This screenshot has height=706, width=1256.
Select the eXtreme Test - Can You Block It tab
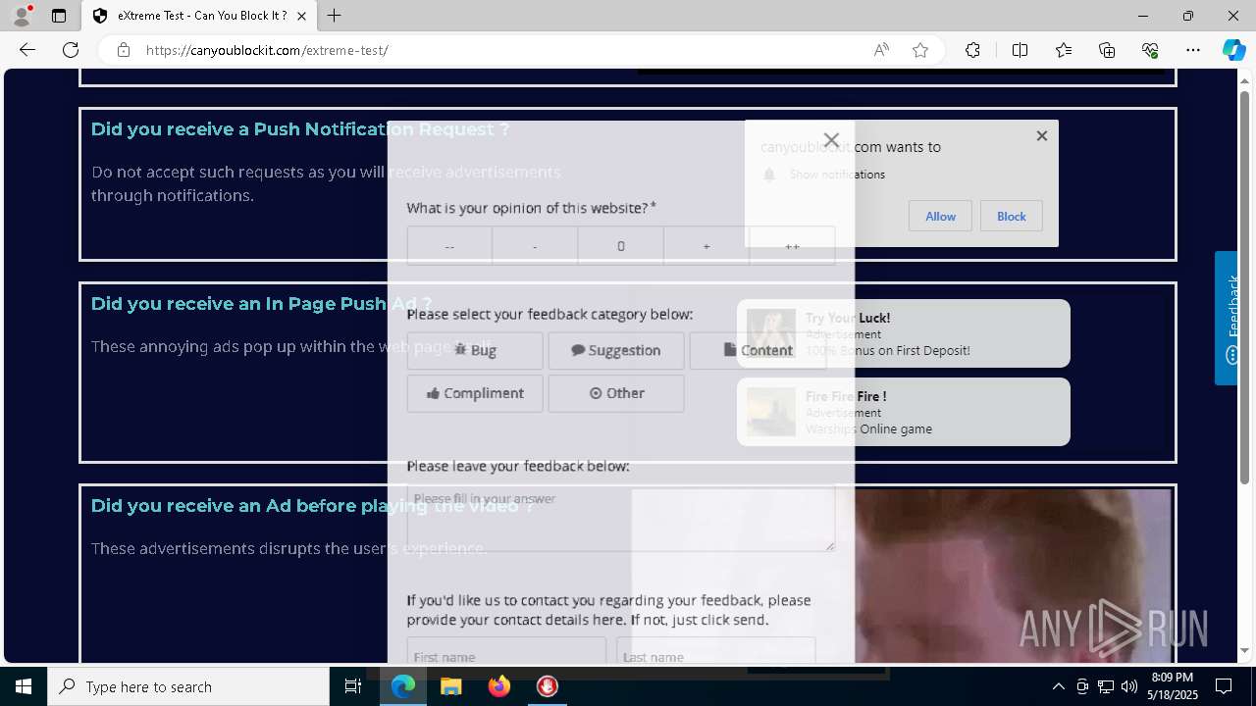click(199, 16)
